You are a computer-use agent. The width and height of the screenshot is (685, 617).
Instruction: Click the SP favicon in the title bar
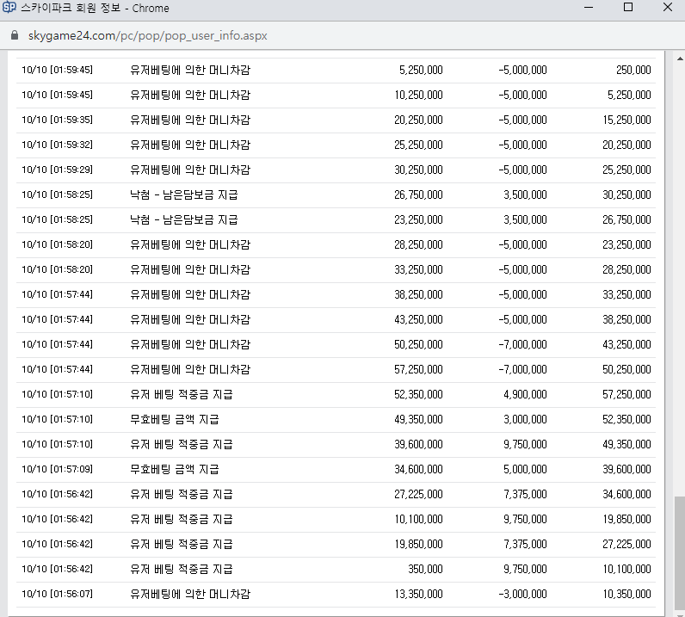tap(10, 9)
